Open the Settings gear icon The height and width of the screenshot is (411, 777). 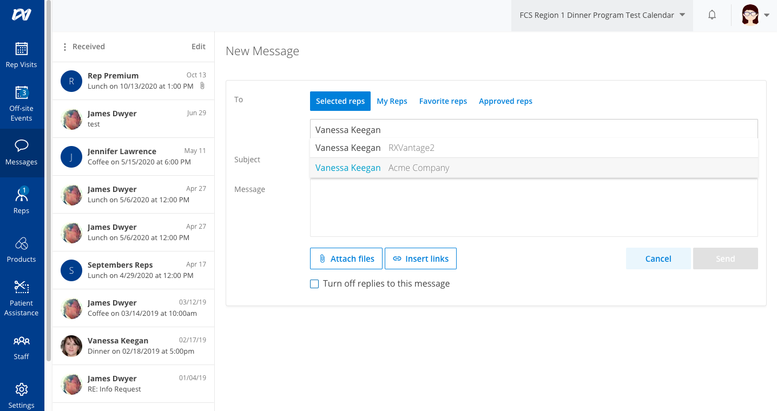(21, 389)
